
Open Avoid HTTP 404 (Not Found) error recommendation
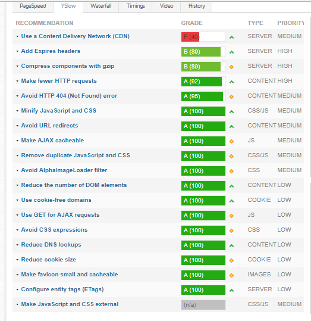point(69,96)
